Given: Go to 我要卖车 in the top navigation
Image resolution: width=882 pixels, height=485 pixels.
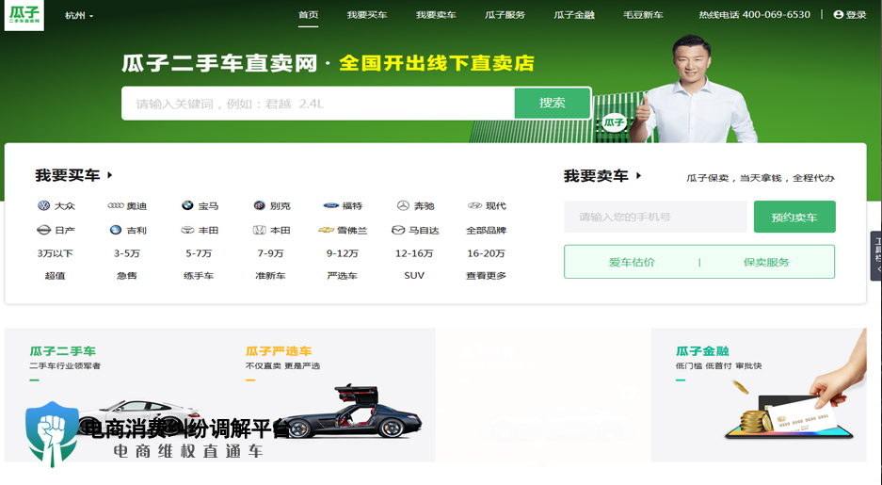Looking at the screenshot, I should click(x=436, y=15).
